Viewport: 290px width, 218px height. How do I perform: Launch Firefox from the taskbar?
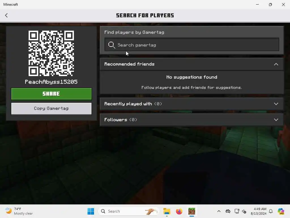[x=179, y=211]
